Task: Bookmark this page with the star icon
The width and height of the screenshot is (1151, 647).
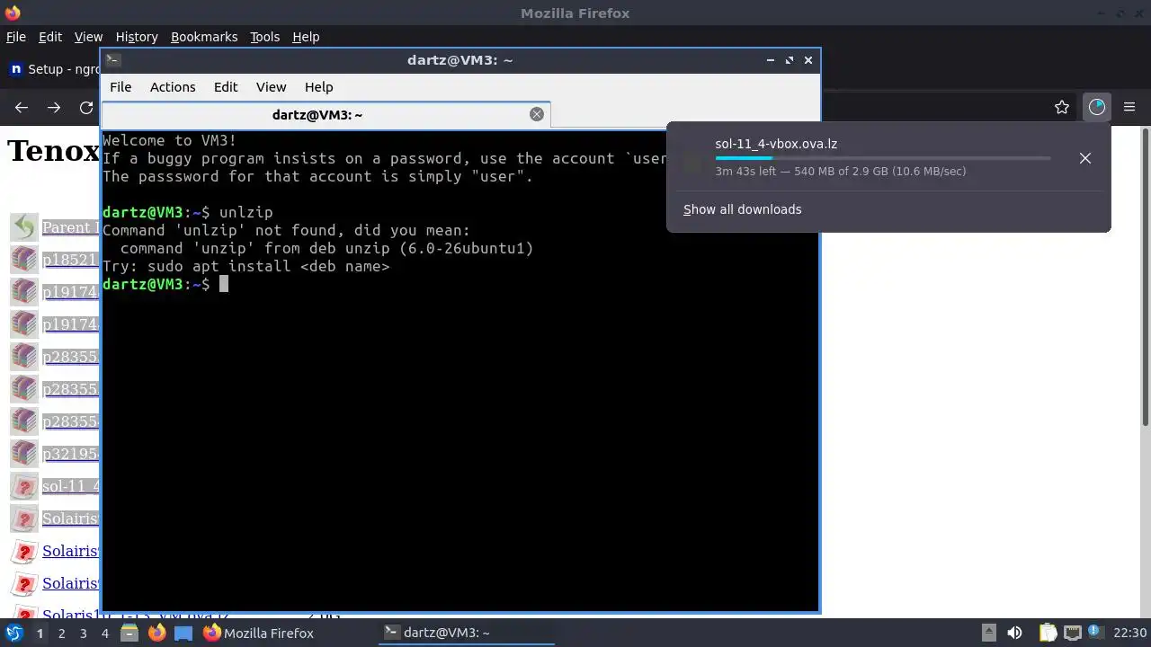Action: (1062, 107)
